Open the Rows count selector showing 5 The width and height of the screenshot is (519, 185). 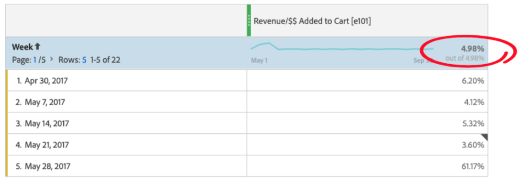tap(85, 60)
